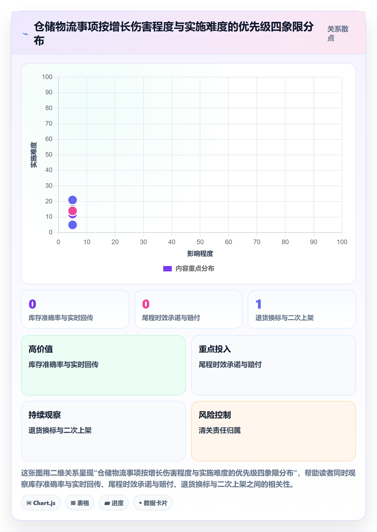The width and height of the screenshot is (377, 532).
Task: Select the 持续观察 quadrant heading
Action: pos(45,415)
